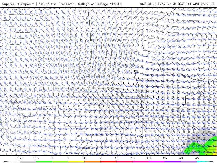The width and height of the screenshot is (217, 163).
Task: Click the hot pink colorbar segment between 15 and 20
Action: click(141, 162)
